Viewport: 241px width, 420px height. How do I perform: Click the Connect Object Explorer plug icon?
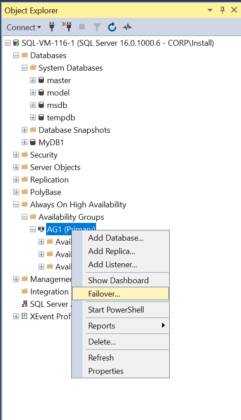(52, 27)
